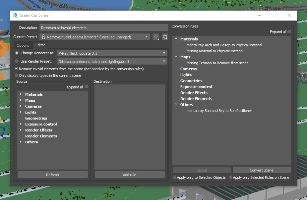Save preset with floppy disk icon
This screenshot has height=200, width=307.
[x=165, y=37]
